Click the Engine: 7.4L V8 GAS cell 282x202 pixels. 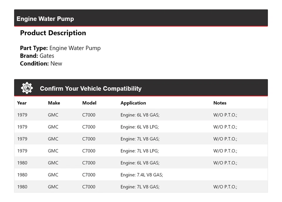pos(142,175)
